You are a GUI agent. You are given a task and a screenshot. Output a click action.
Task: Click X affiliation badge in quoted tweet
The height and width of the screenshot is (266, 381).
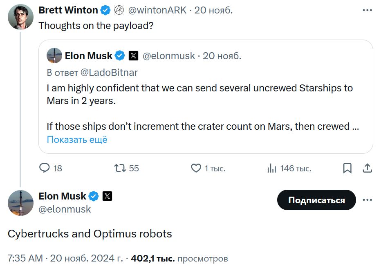[x=133, y=56]
